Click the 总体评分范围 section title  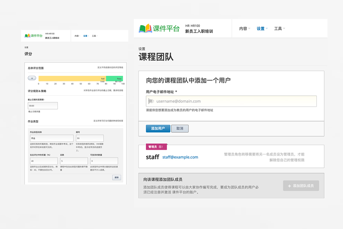[x=36, y=68]
